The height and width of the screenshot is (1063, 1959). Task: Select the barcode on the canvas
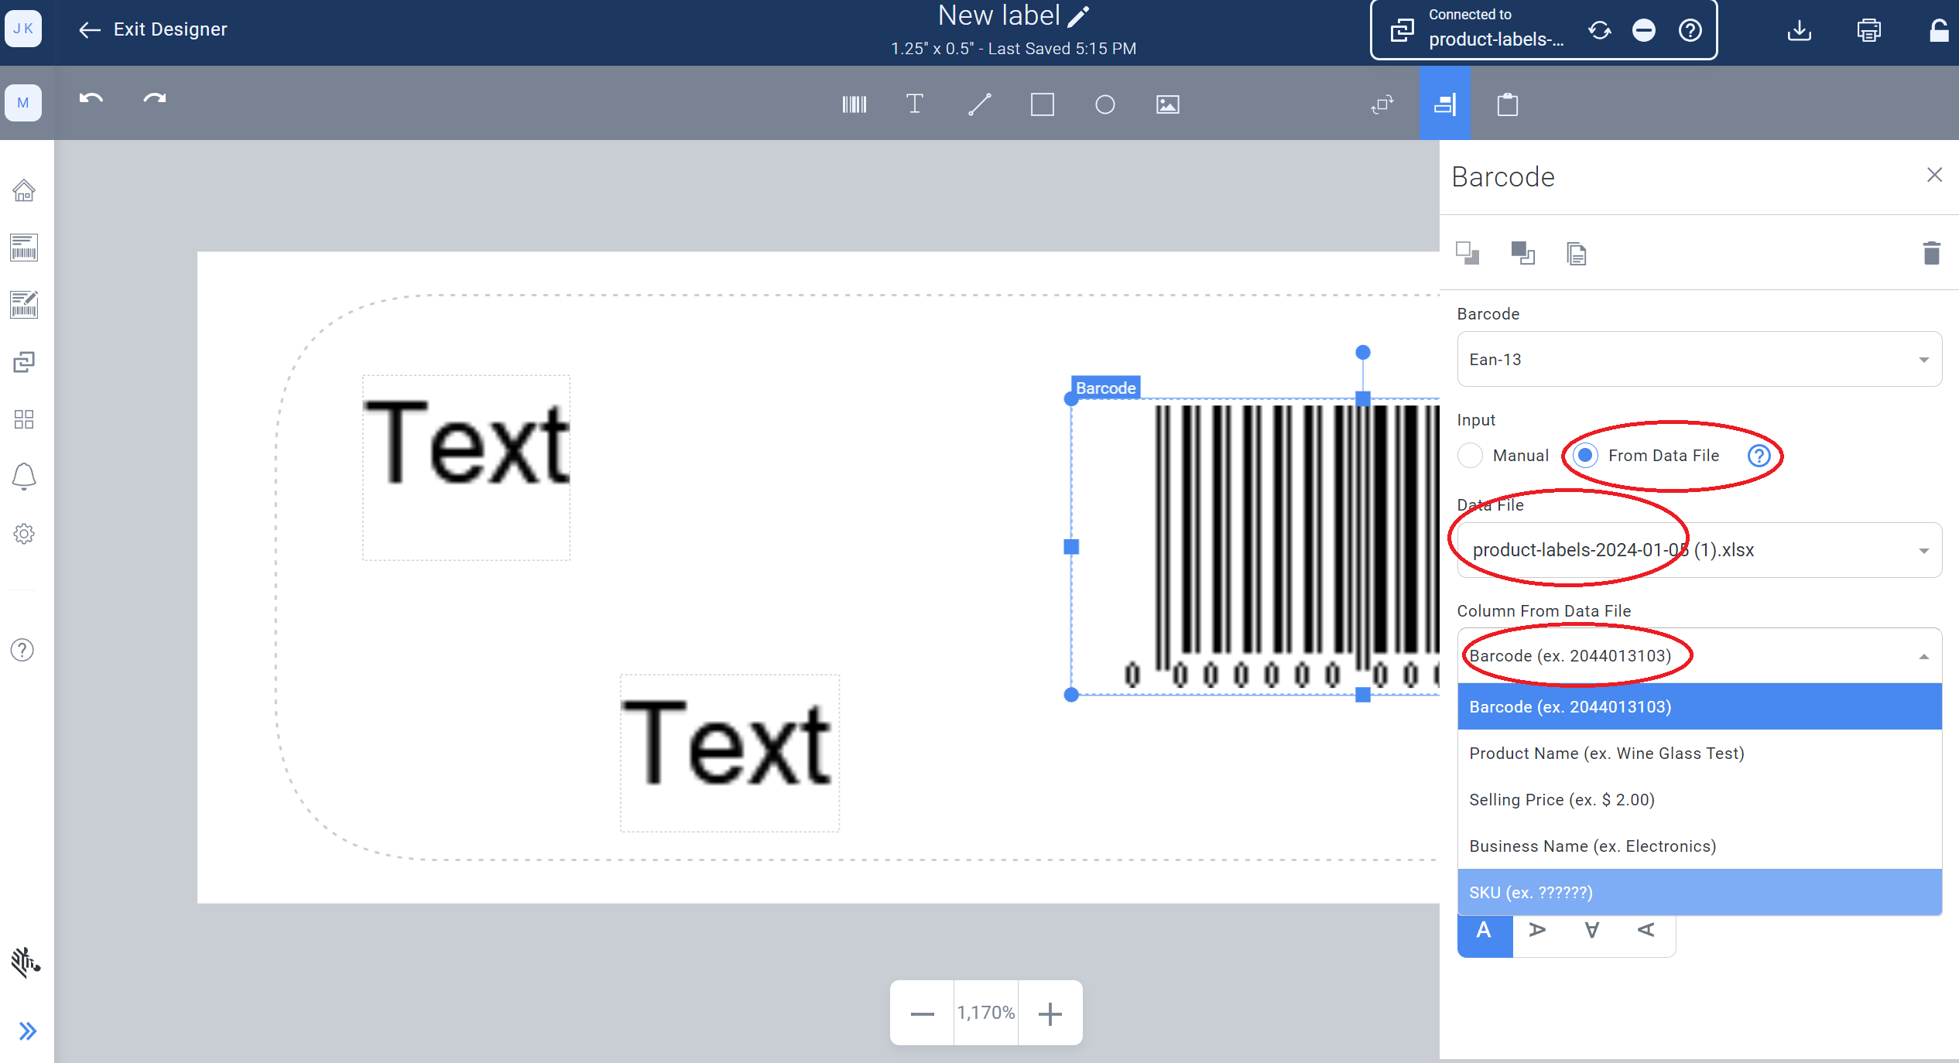click(1254, 546)
